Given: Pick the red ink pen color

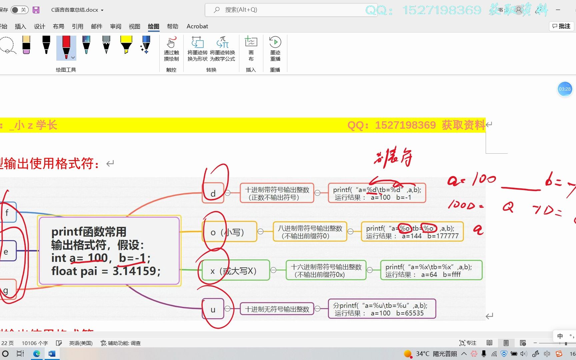Looking at the screenshot, I should coord(66,46).
